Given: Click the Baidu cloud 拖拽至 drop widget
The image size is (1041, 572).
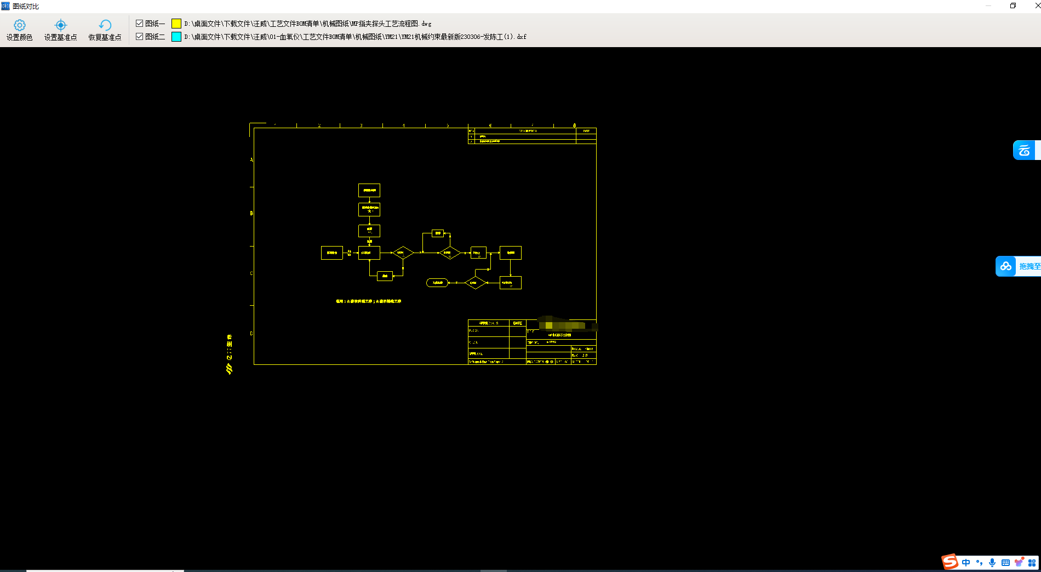Looking at the screenshot, I should click(x=1018, y=266).
